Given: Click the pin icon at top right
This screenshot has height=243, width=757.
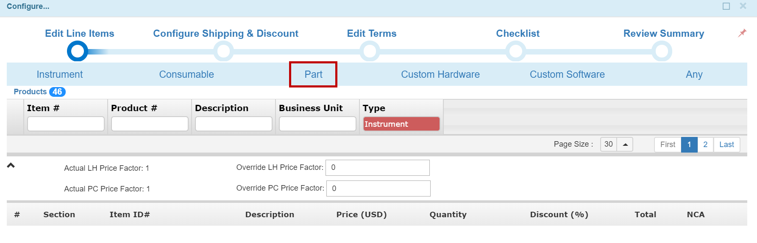Looking at the screenshot, I should pyautogui.click(x=742, y=33).
